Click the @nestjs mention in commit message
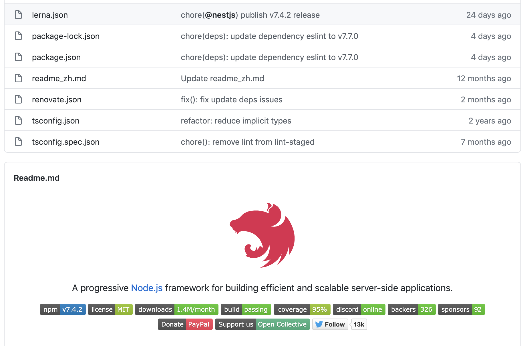 pos(220,15)
